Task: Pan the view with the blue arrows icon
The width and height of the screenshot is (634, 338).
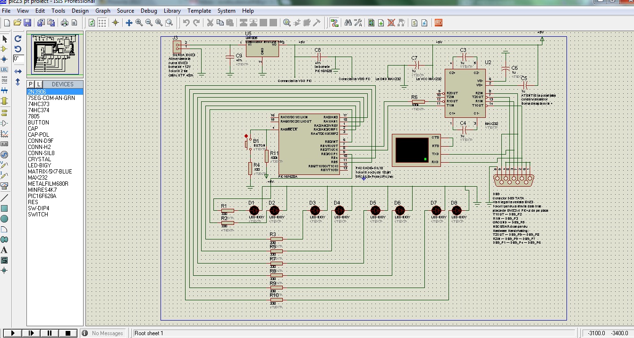Action: pos(128,23)
